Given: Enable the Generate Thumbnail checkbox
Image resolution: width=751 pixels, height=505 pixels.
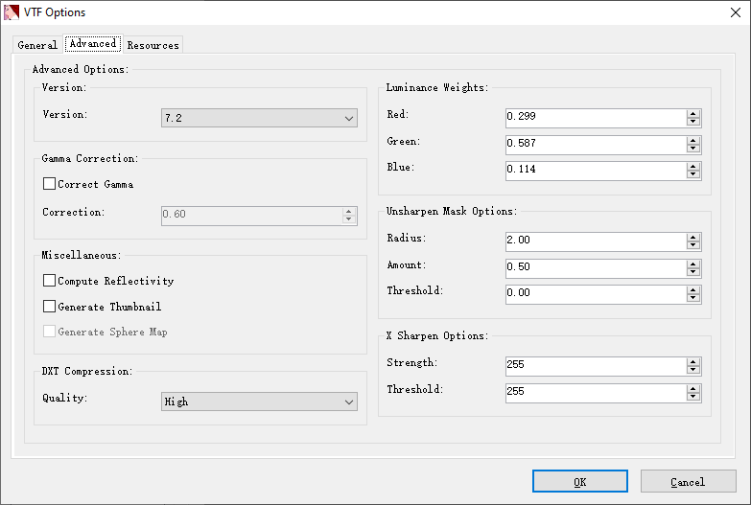Looking at the screenshot, I should [x=50, y=307].
